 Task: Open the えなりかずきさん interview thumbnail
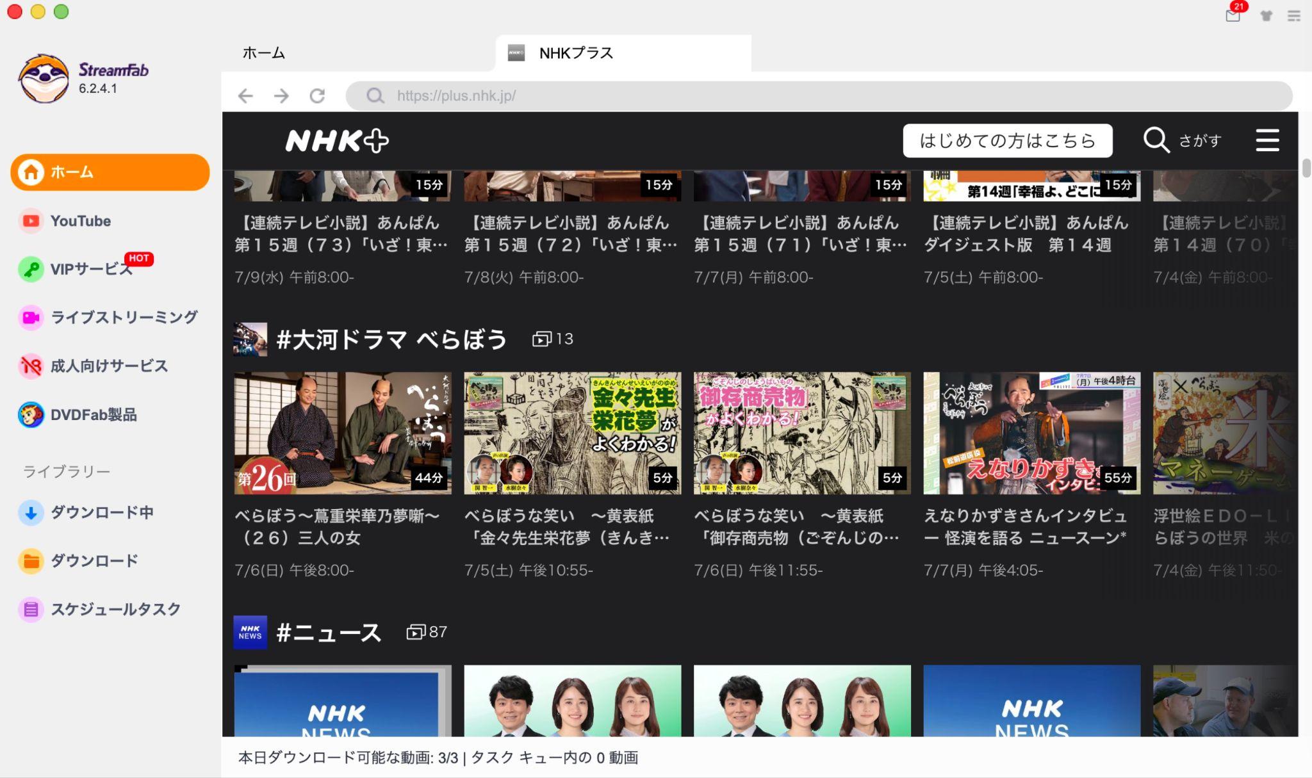[1032, 433]
